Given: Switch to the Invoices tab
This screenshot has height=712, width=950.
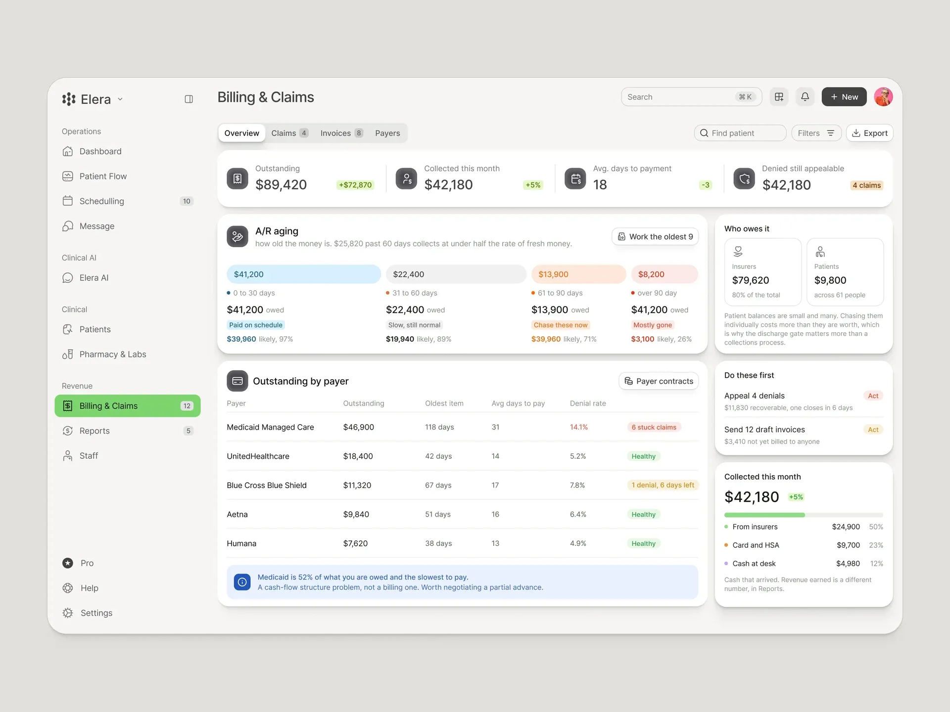Looking at the screenshot, I should tap(341, 133).
